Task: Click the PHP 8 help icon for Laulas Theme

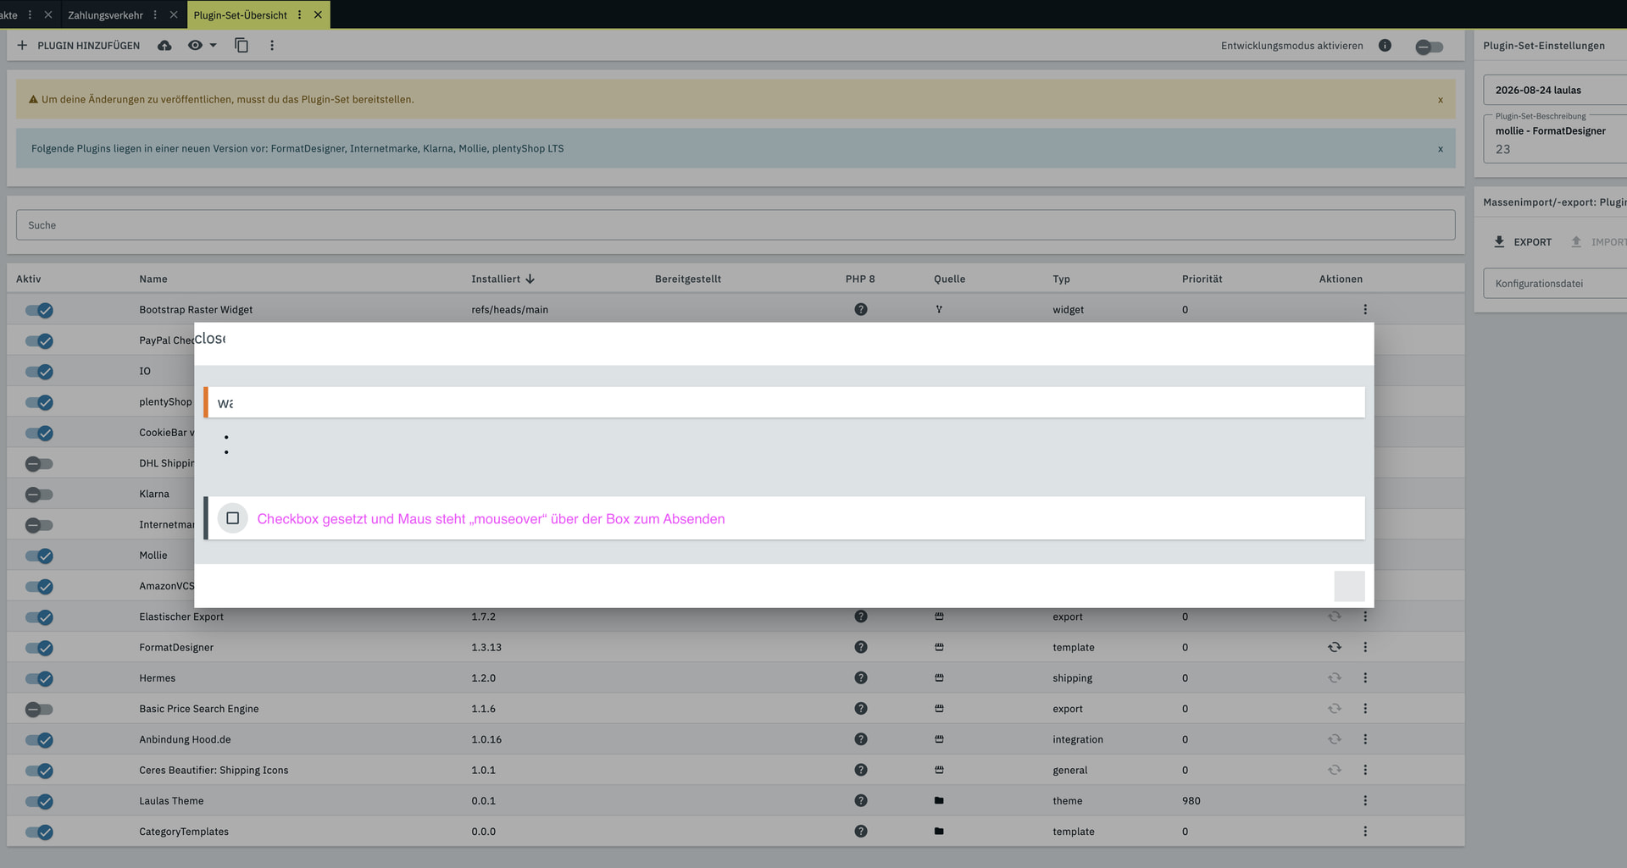Action: coord(861,800)
